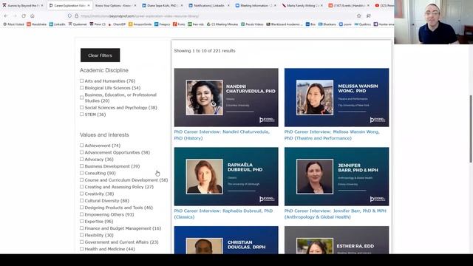Check the Advocacy filter
Image resolution: width=473 pixels, height=266 pixels.
81,160
